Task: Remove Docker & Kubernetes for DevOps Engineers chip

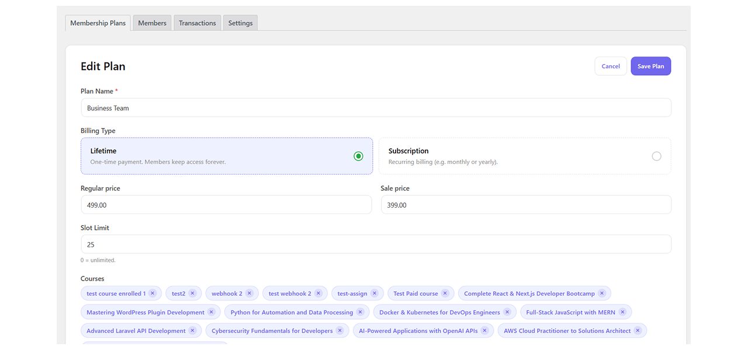Action: [507, 312]
